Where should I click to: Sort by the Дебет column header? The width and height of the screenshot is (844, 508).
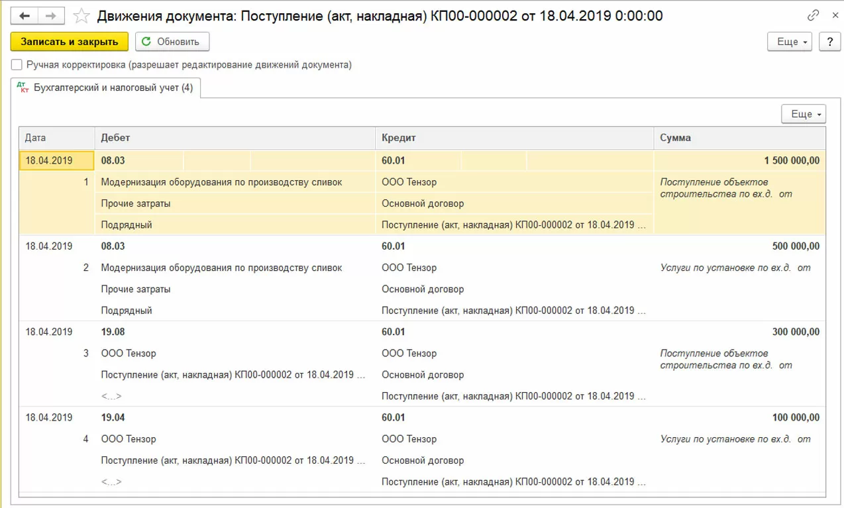coord(235,138)
